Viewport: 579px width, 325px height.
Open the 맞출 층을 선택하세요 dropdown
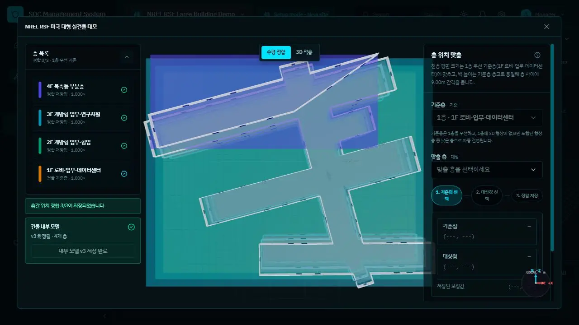[x=487, y=170]
